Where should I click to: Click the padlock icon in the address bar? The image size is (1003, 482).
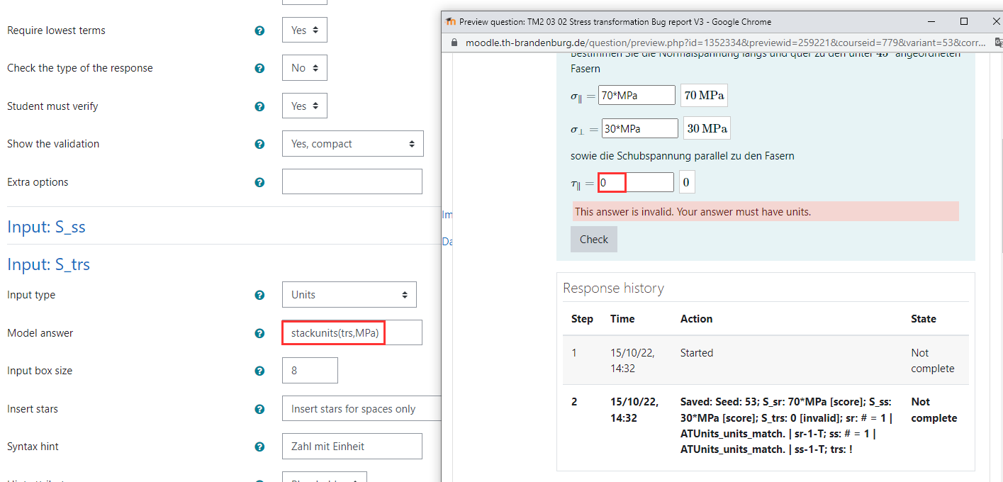pos(454,43)
